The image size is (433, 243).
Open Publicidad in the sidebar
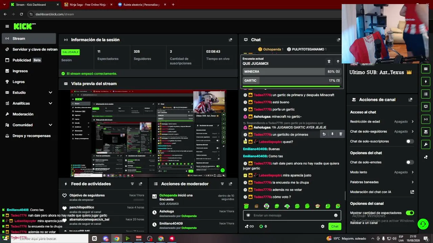click(29, 60)
